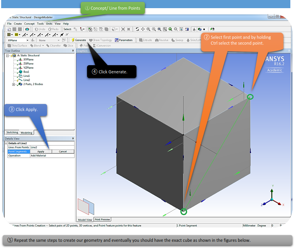Viewport: 295px width, 248px height.
Task: Click the Generate lightning bolt button
Action: point(79,40)
